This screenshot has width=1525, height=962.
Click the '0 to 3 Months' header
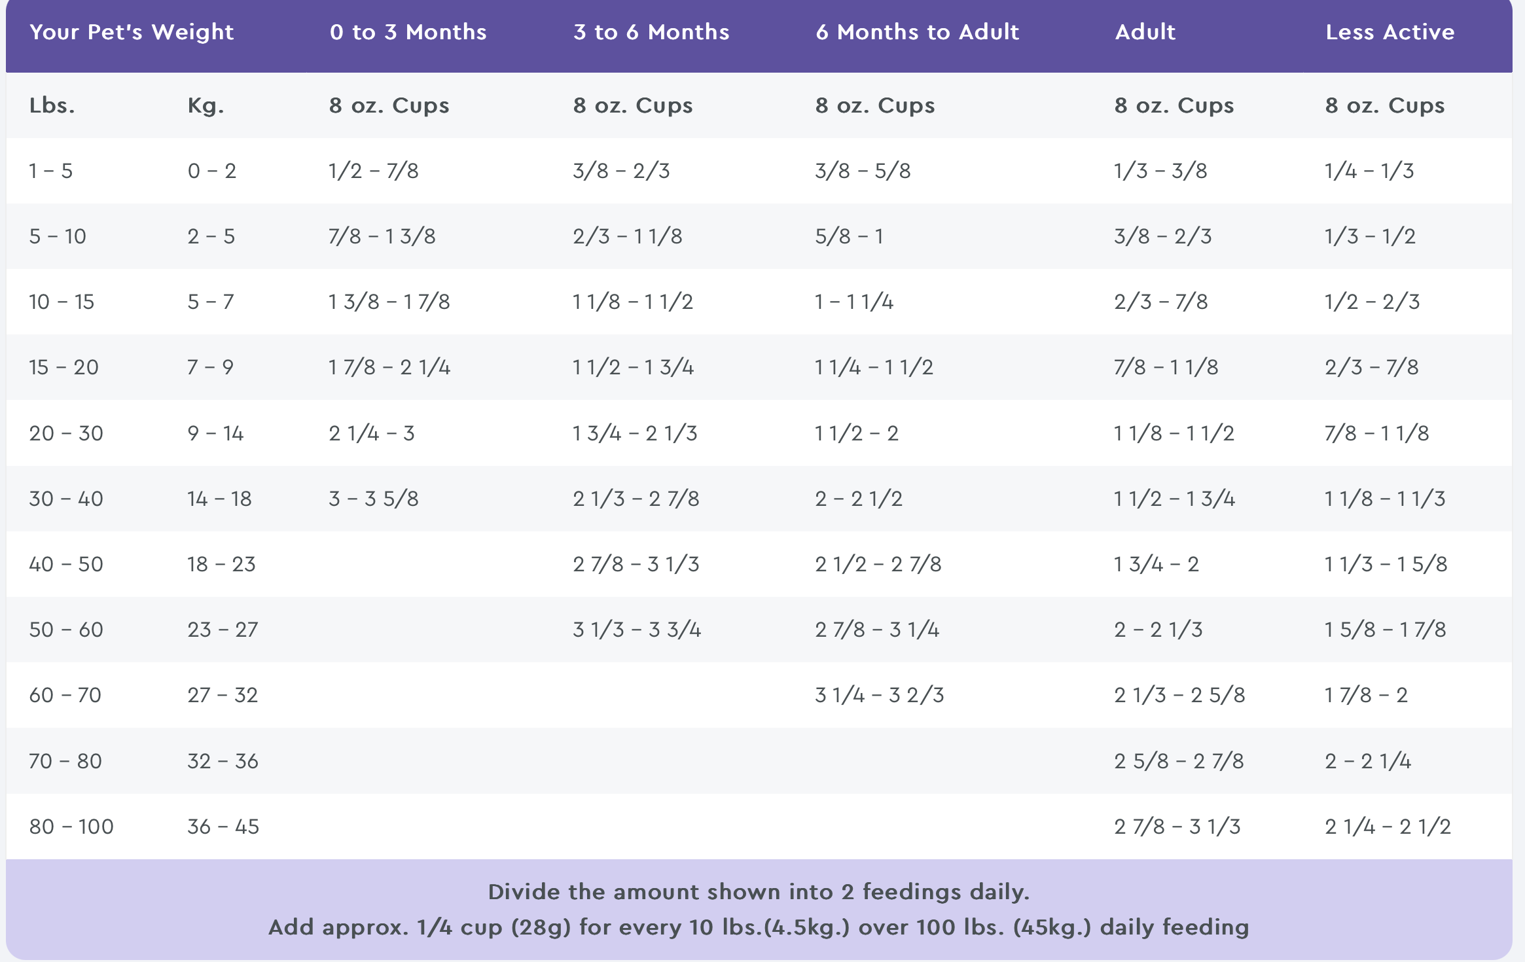click(408, 32)
